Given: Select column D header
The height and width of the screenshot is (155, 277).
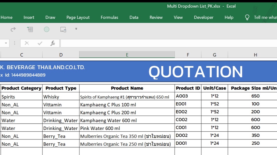Looking at the screenshot, I should pyautogui.click(x=61, y=55).
